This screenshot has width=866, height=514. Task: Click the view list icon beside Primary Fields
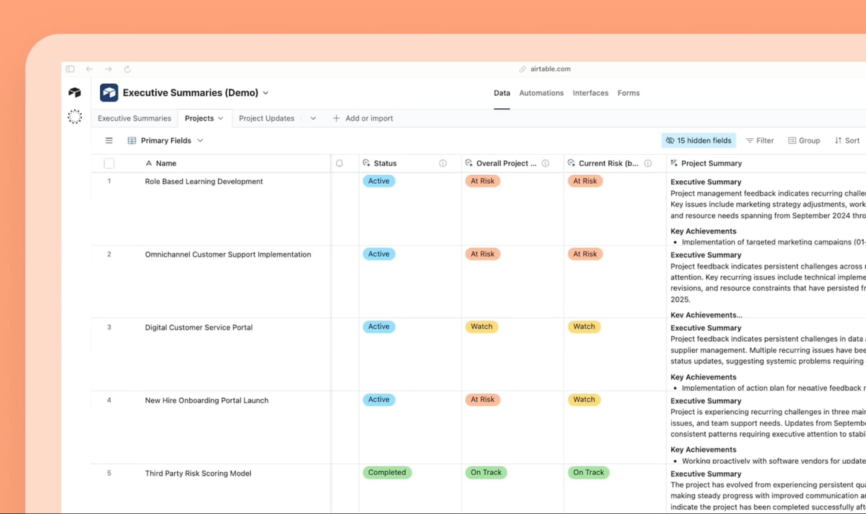(109, 140)
